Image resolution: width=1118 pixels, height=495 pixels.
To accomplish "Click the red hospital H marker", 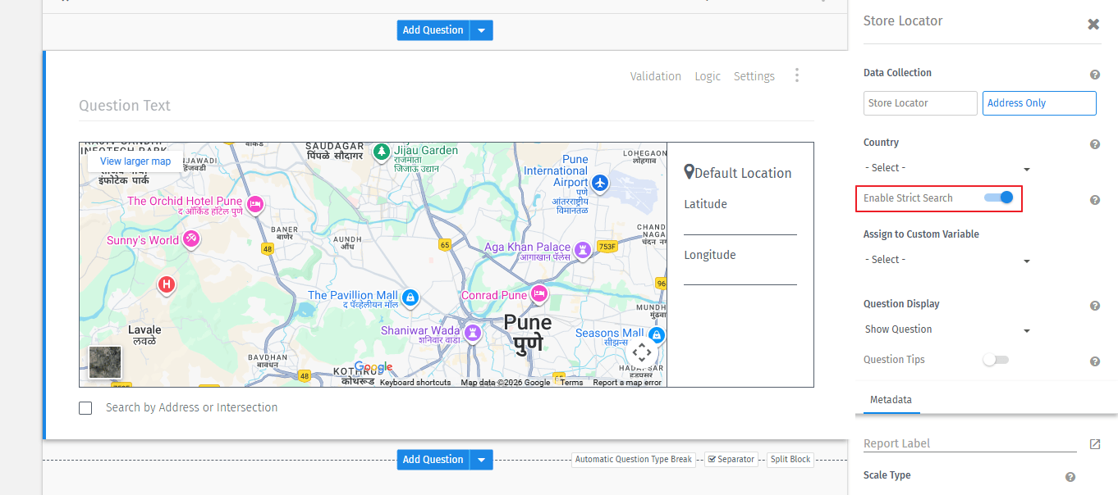I will click(x=167, y=284).
